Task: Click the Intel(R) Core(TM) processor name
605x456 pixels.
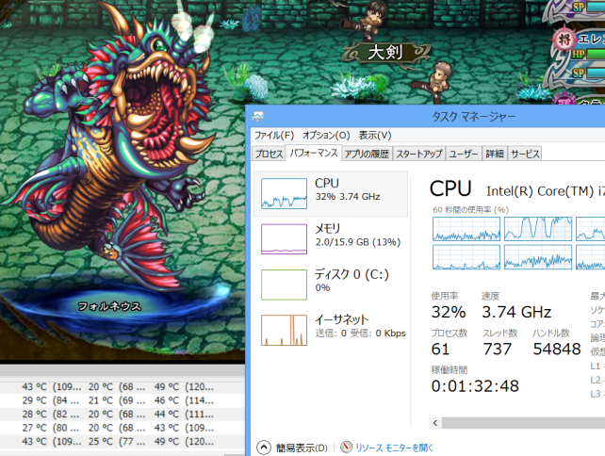Action: coord(546,191)
